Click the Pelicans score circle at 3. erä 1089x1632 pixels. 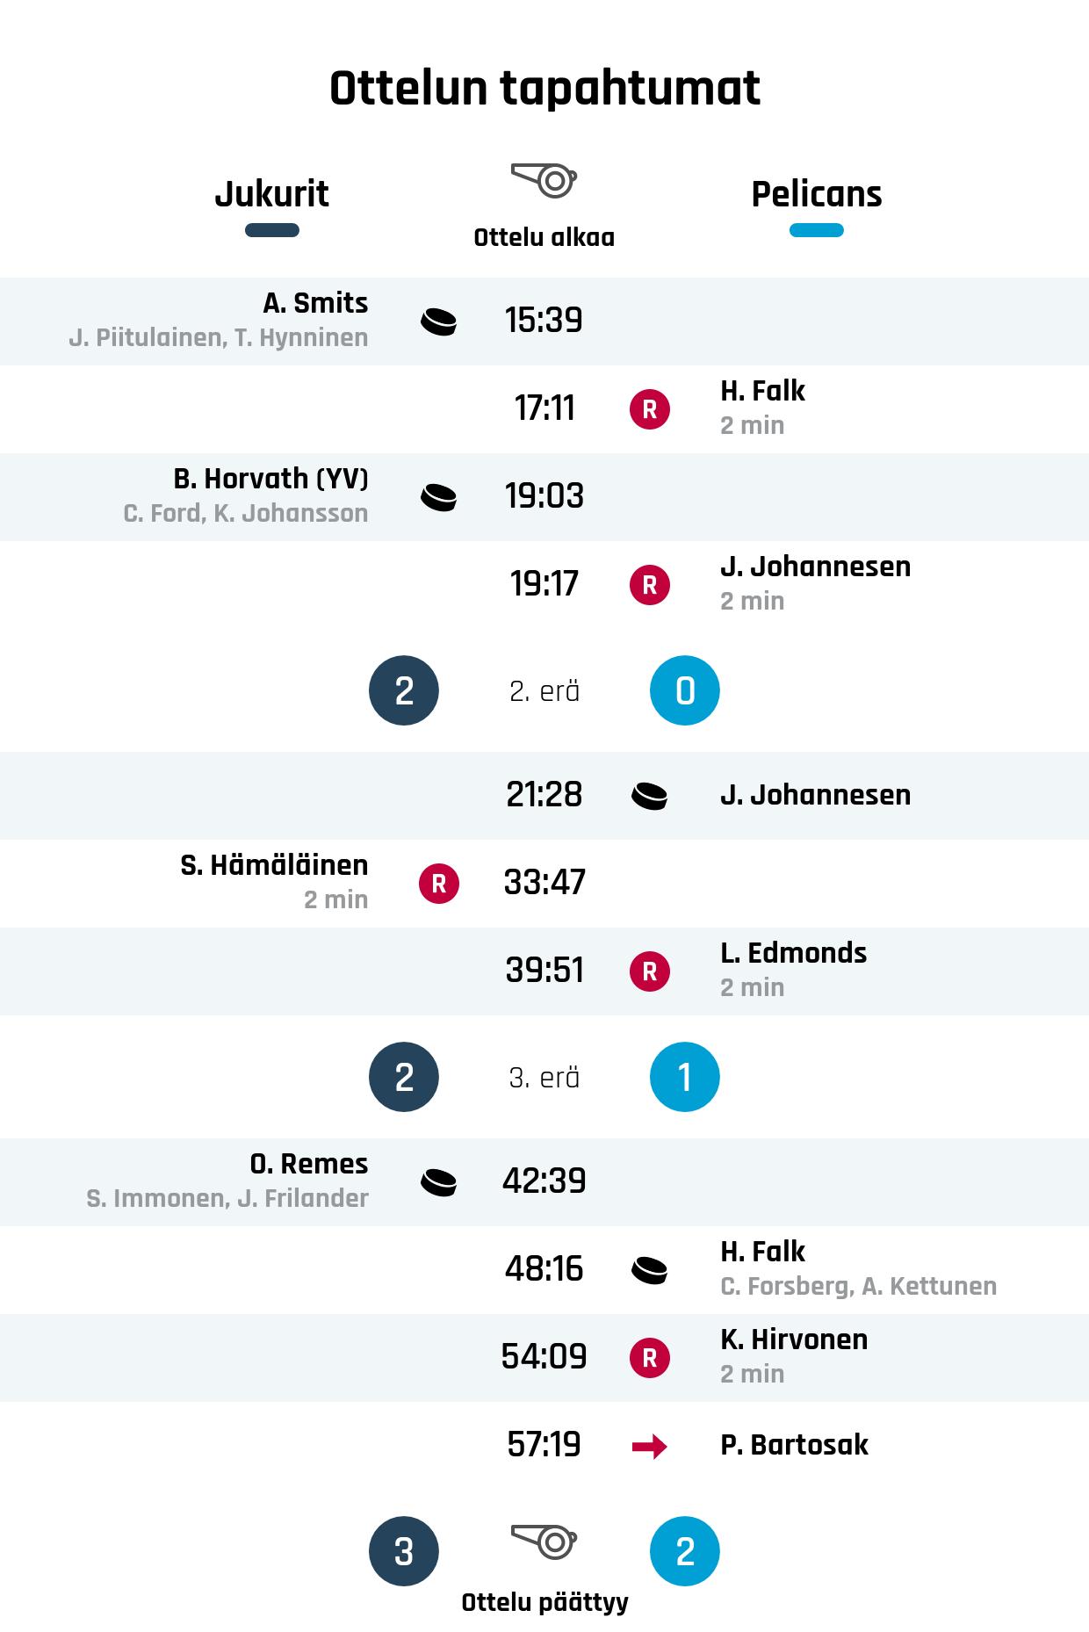685,1077
